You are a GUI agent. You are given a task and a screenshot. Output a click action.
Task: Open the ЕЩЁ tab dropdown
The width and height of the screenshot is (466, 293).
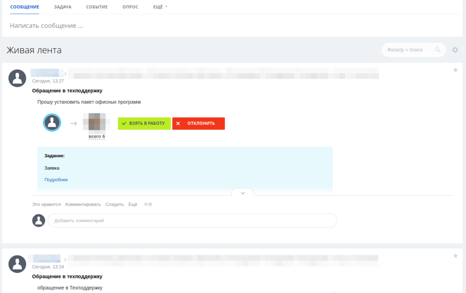160,7
